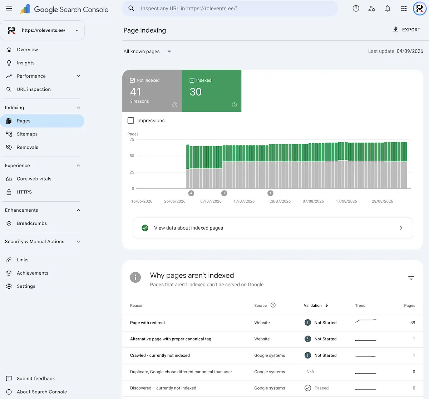Viewport: 429px width, 399px height.
Task: Click Crawled - currently not indexed text
Action: [x=160, y=355]
